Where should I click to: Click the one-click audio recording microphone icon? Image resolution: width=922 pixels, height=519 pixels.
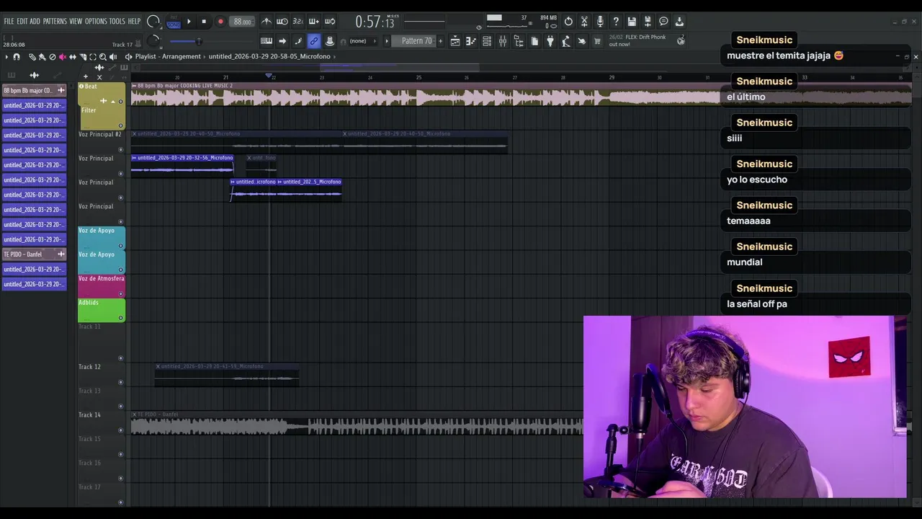pyautogui.click(x=600, y=22)
